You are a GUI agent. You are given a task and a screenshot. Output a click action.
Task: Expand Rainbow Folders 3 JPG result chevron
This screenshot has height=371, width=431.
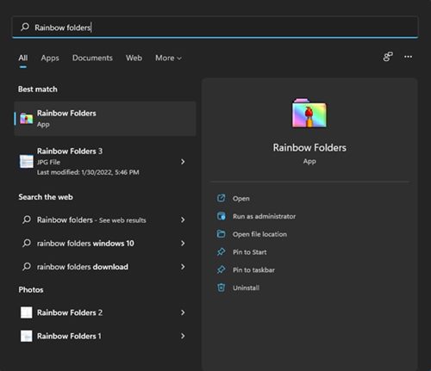pos(183,162)
